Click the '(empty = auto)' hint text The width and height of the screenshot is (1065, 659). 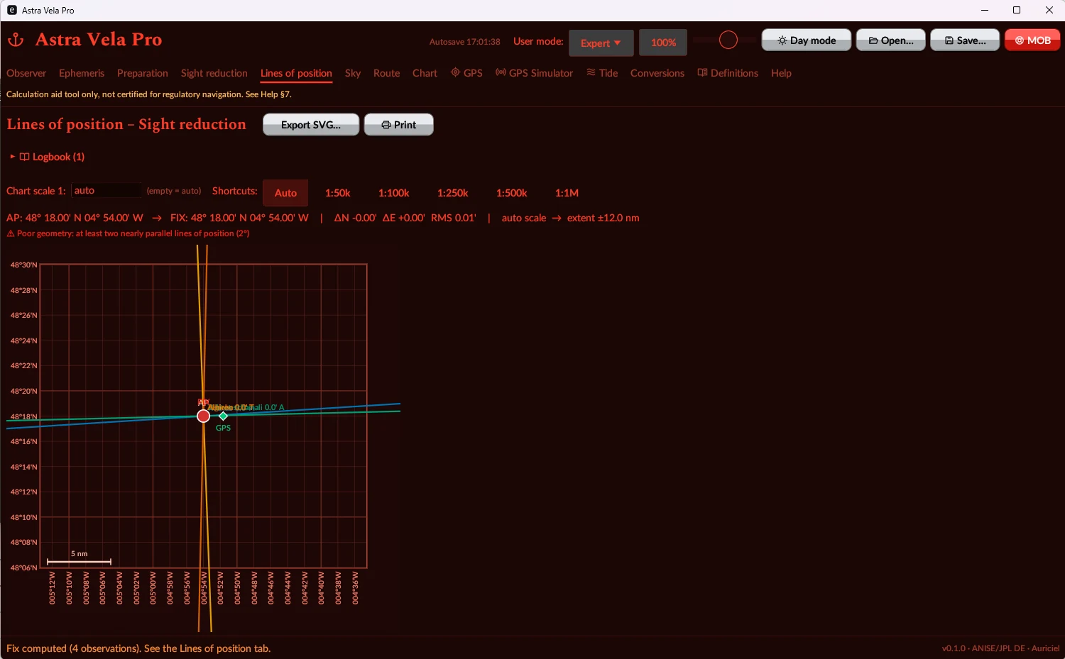coord(174,191)
